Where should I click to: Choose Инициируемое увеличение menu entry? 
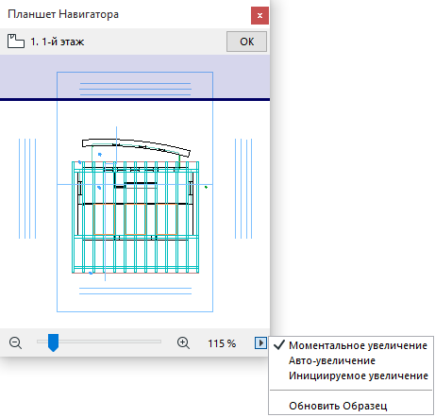[x=351, y=375]
